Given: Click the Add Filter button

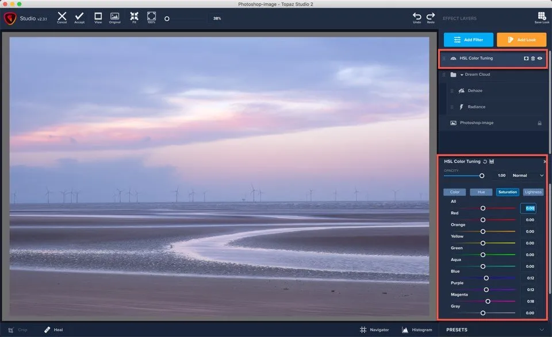Looking at the screenshot, I should (468, 40).
